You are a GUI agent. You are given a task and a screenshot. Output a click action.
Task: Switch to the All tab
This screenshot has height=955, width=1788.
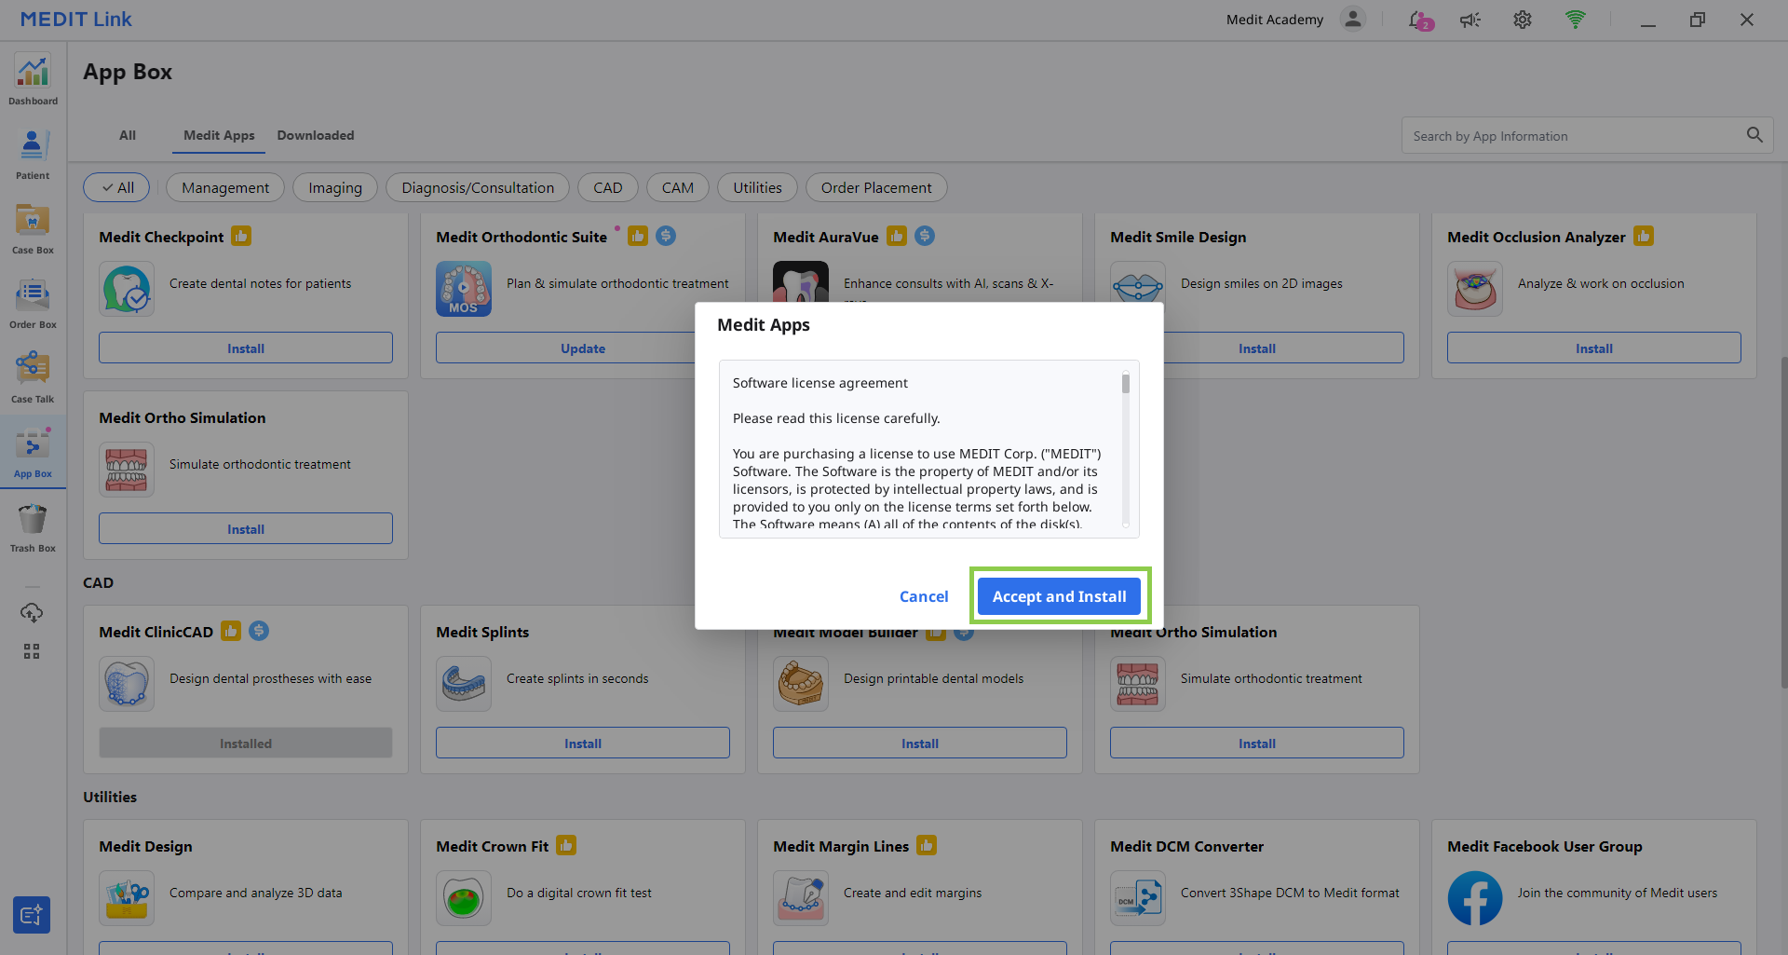[x=128, y=135]
